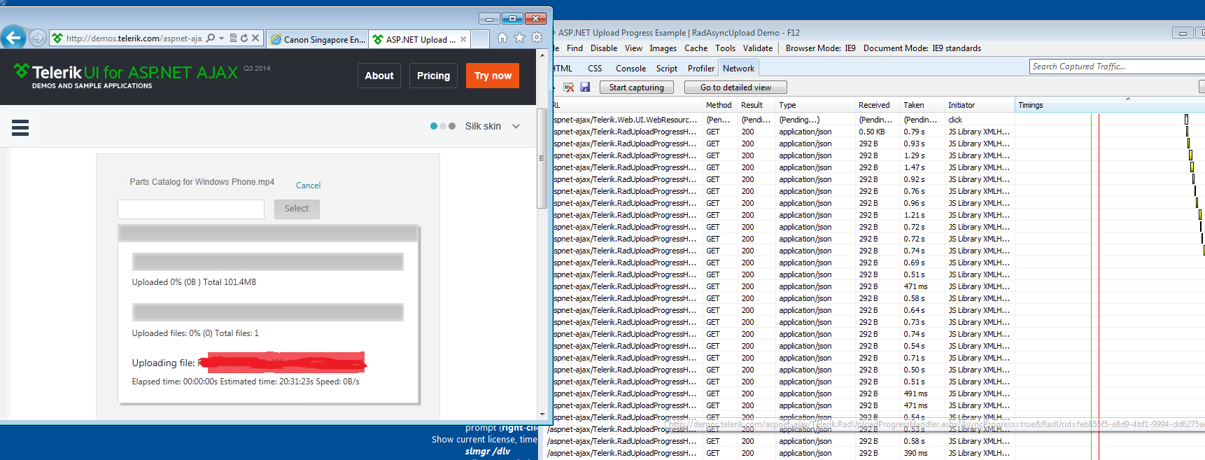1205x460 pixels.
Task: Refresh the page with the reload icon
Action: (x=244, y=39)
